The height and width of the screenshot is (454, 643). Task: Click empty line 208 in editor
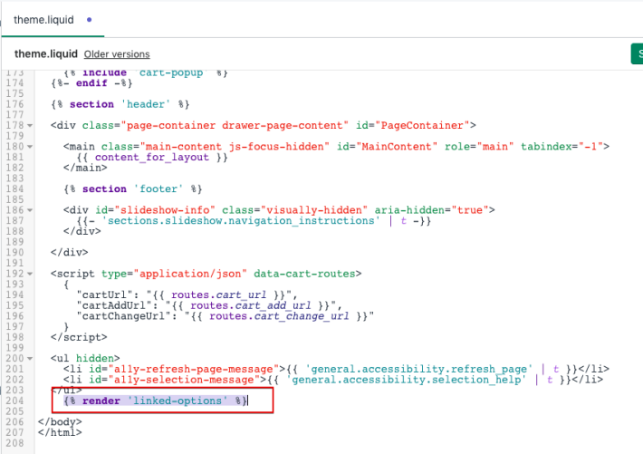coord(181,444)
